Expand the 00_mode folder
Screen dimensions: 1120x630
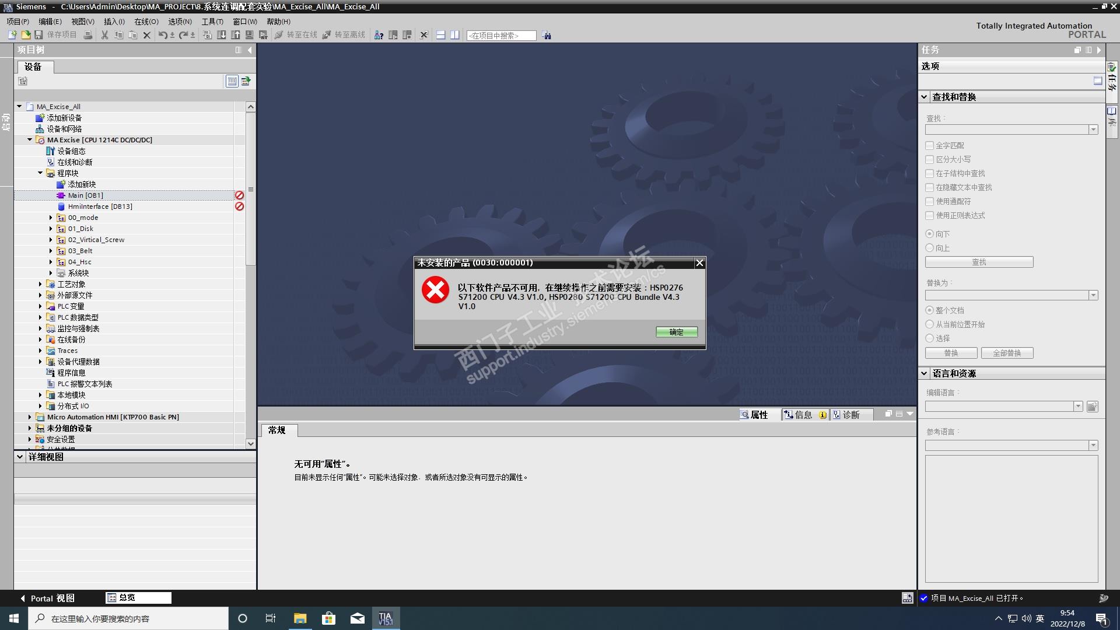51,218
